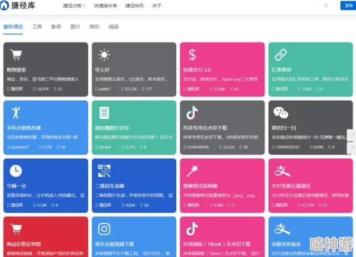Image resolution: width=356 pixels, height=257 pixels.
Task: Open the 捷径分类 dropdown menu
Action: tap(74, 5)
